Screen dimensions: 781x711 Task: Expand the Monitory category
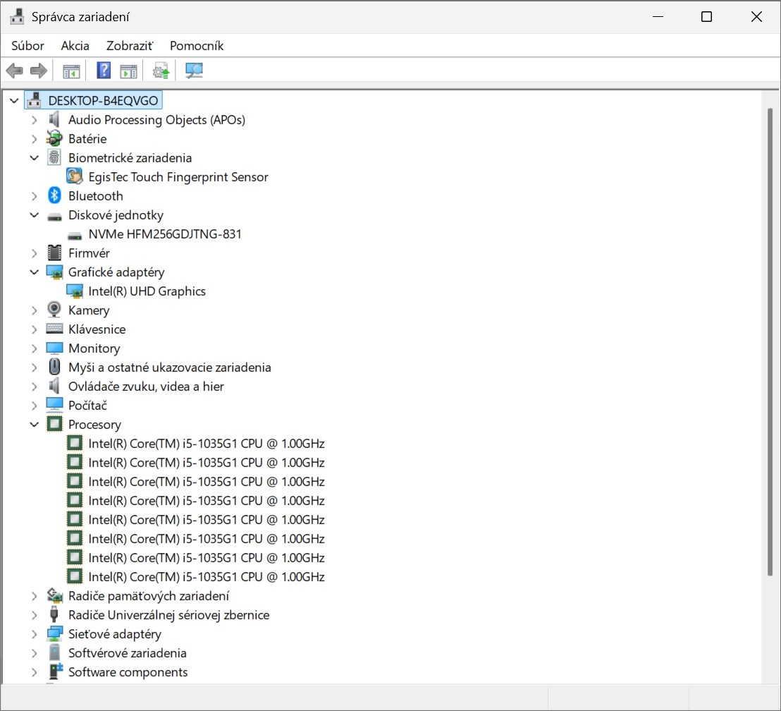tap(35, 348)
